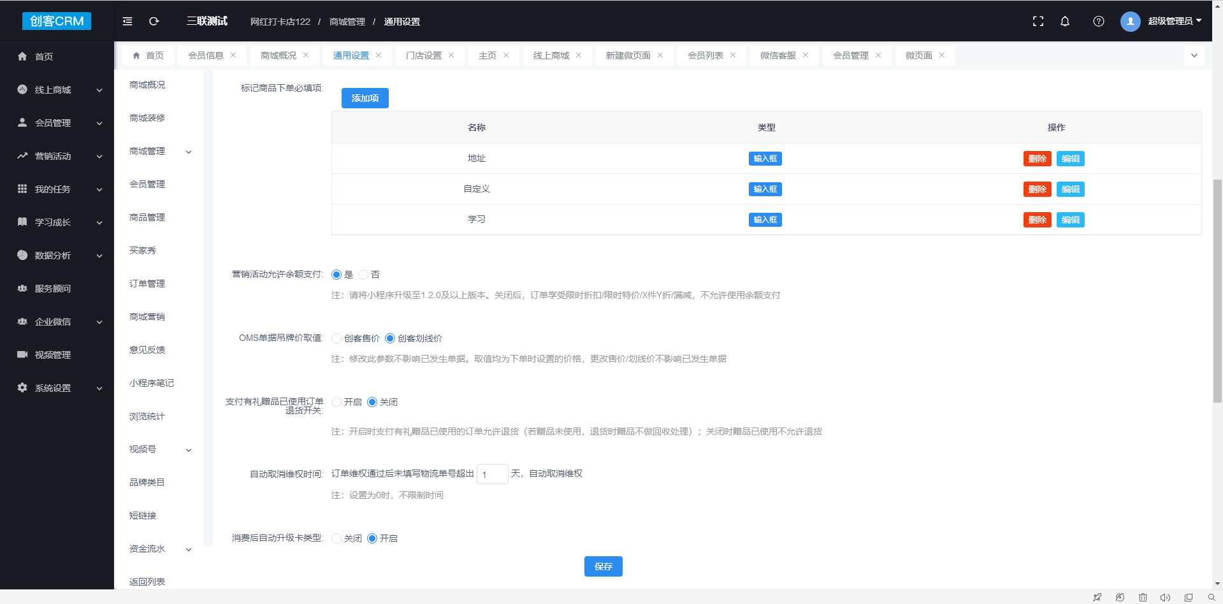Viewport: 1223px width, 604px height.
Task: Click the 添加项 button
Action: point(365,98)
